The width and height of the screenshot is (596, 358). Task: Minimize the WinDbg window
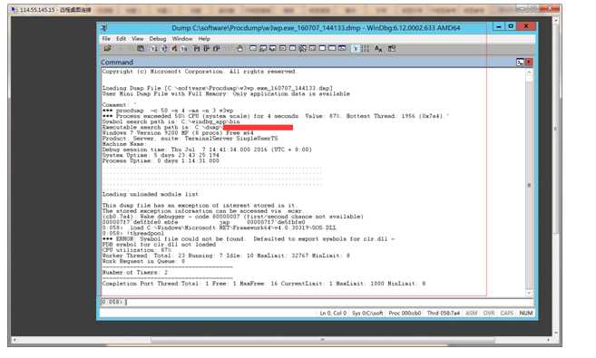498,26
